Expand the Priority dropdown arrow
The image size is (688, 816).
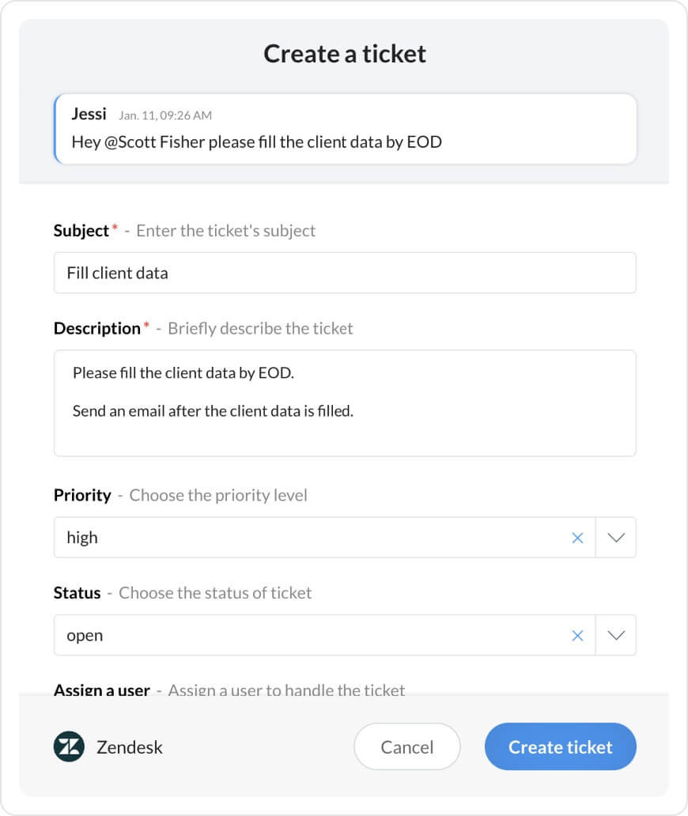[615, 538]
